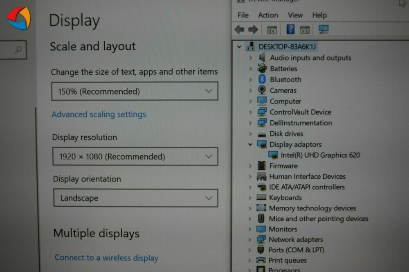This screenshot has width=409, height=272.
Task: Select the Human Interface Devices label
Action: coord(307,176)
